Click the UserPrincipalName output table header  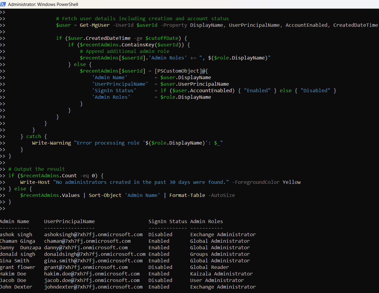point(69,222)
